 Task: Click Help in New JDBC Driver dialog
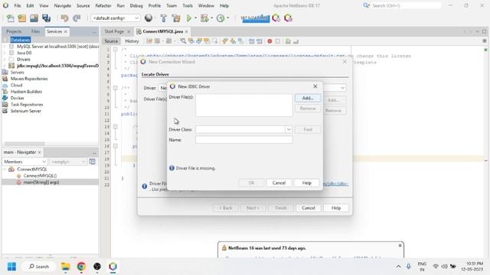[x=306, y=183]
